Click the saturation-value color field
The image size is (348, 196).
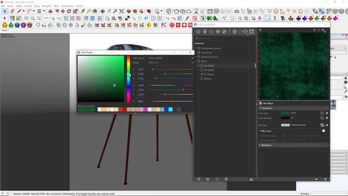[101, 79]
